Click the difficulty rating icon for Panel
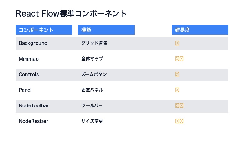The height and width of the screenshot is (156, 250). [177, 90]
